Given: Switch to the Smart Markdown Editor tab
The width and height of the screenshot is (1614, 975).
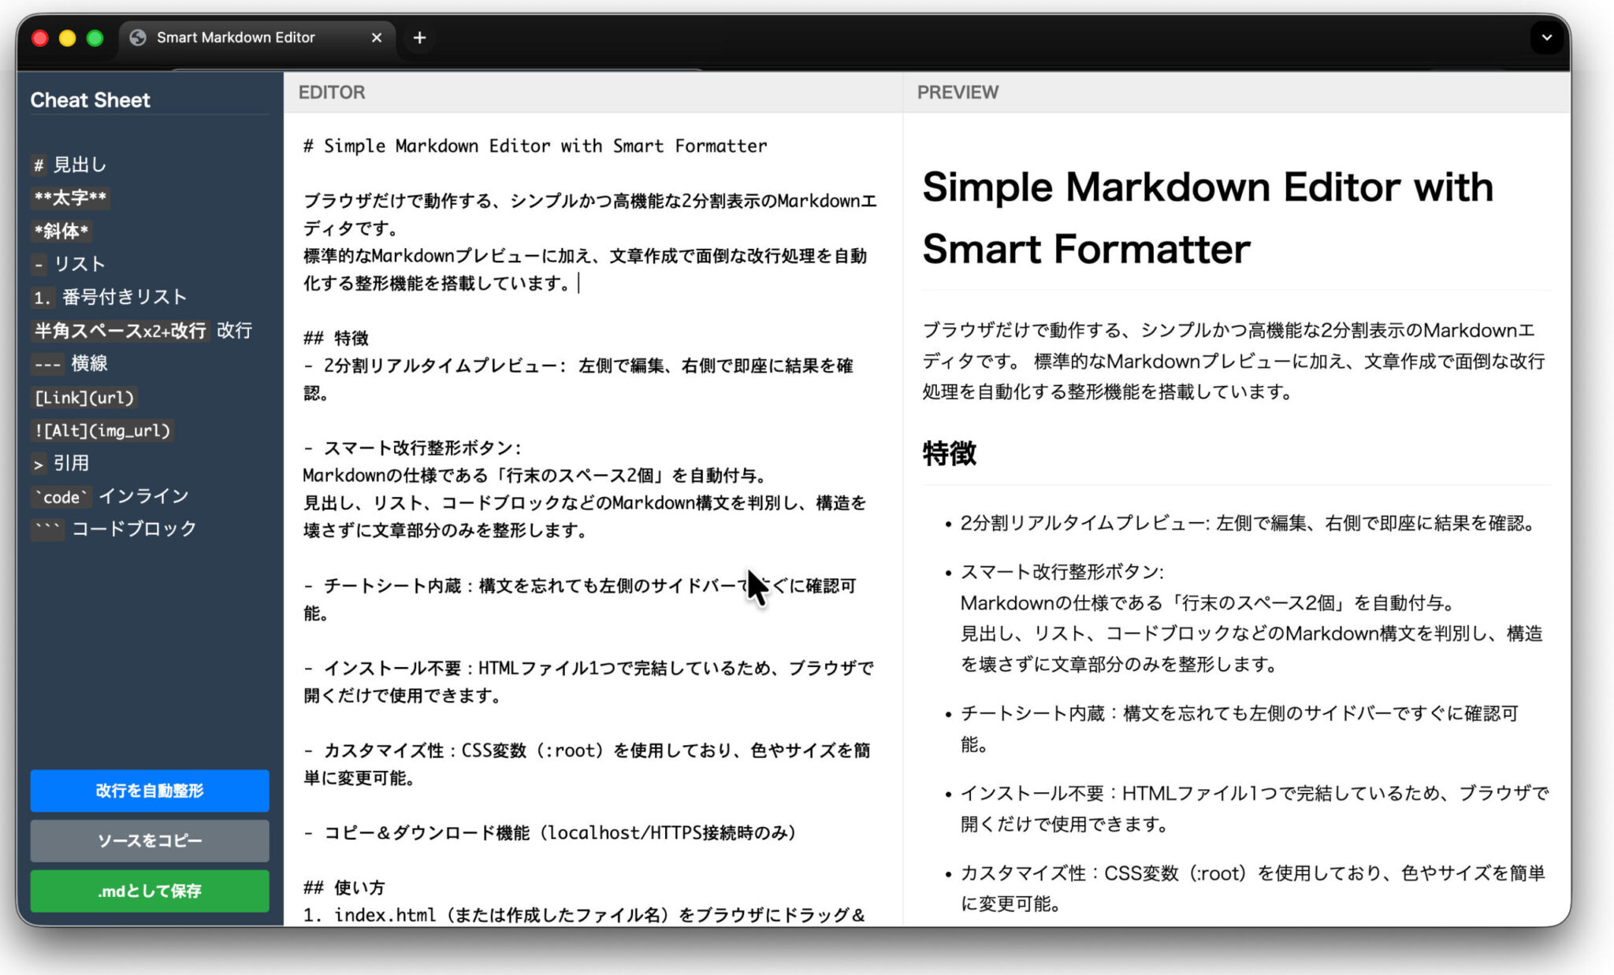Looking at the screenshot, I should pyautogui.click(x=236, y=37).
